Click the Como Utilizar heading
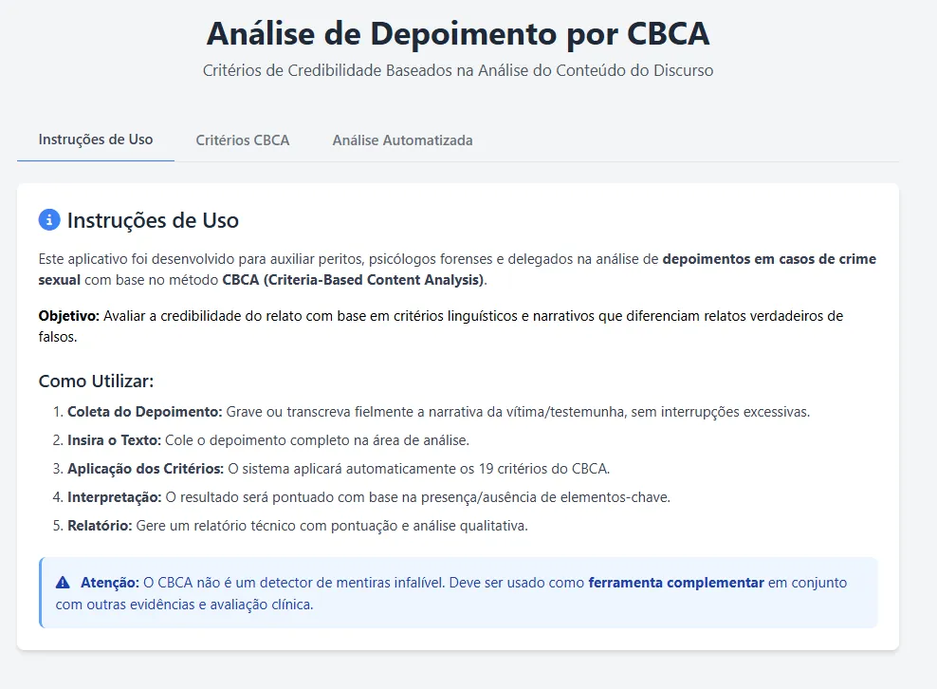 [x=96, y=381]
